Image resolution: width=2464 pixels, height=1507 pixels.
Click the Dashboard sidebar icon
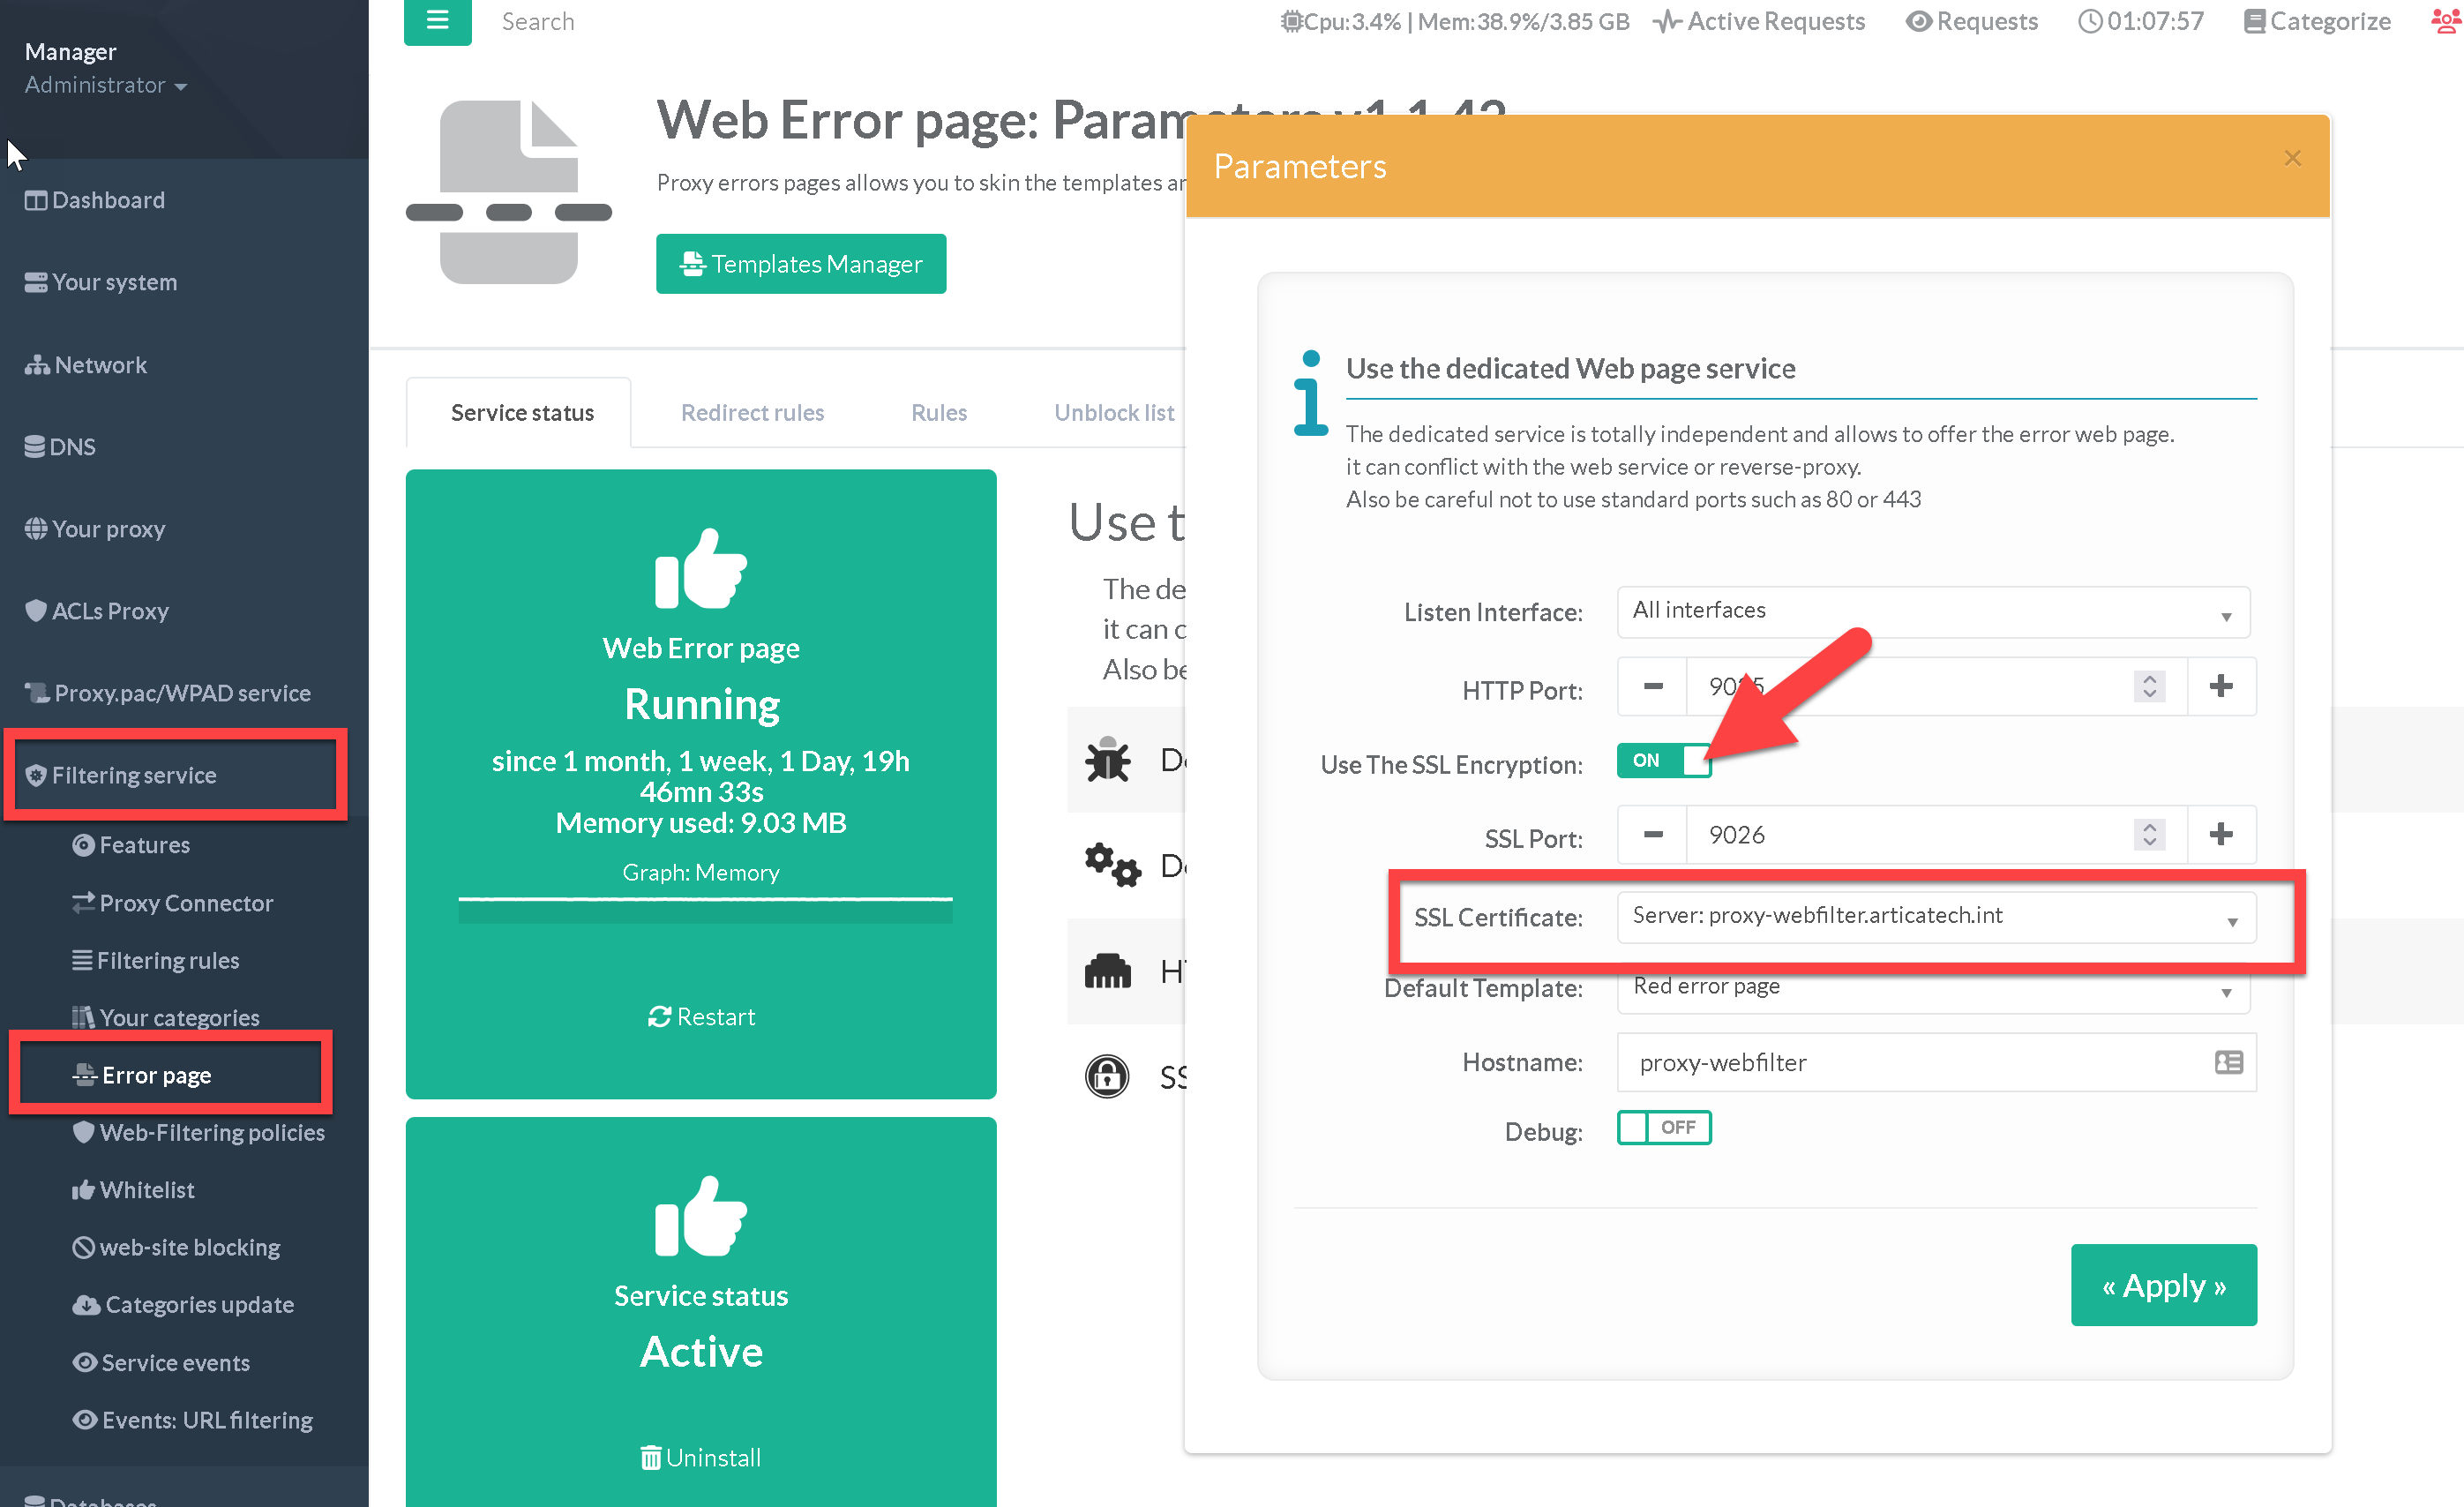pyautogui.click(x=36, y=200)
